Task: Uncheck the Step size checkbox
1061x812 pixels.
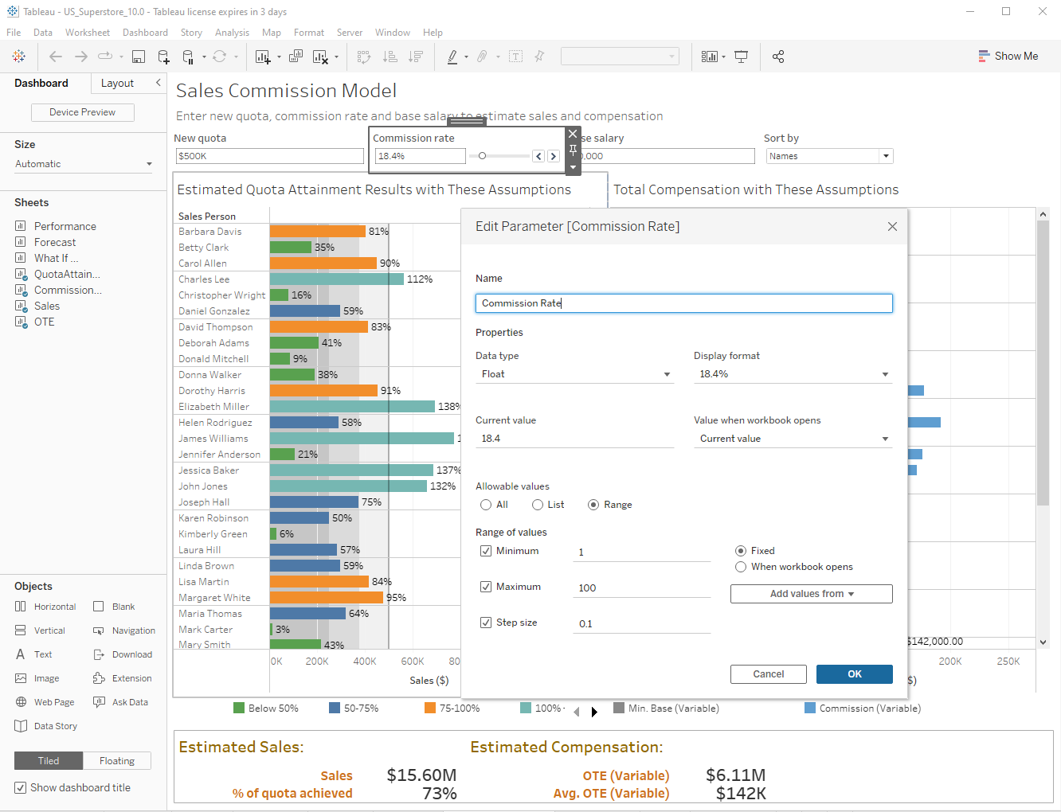Action: [x=486, y=622]
